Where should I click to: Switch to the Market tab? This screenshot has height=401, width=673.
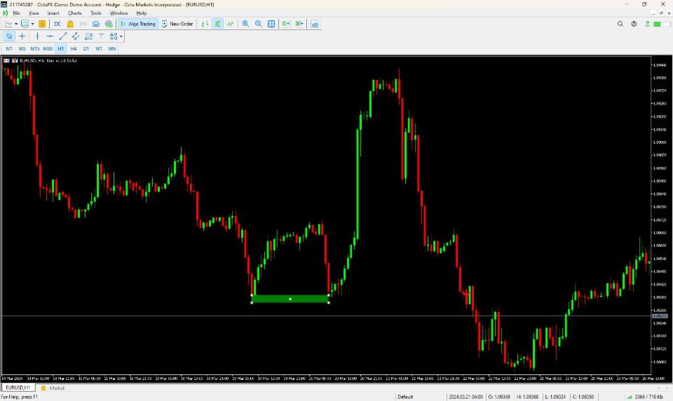[x=53, y=388]
